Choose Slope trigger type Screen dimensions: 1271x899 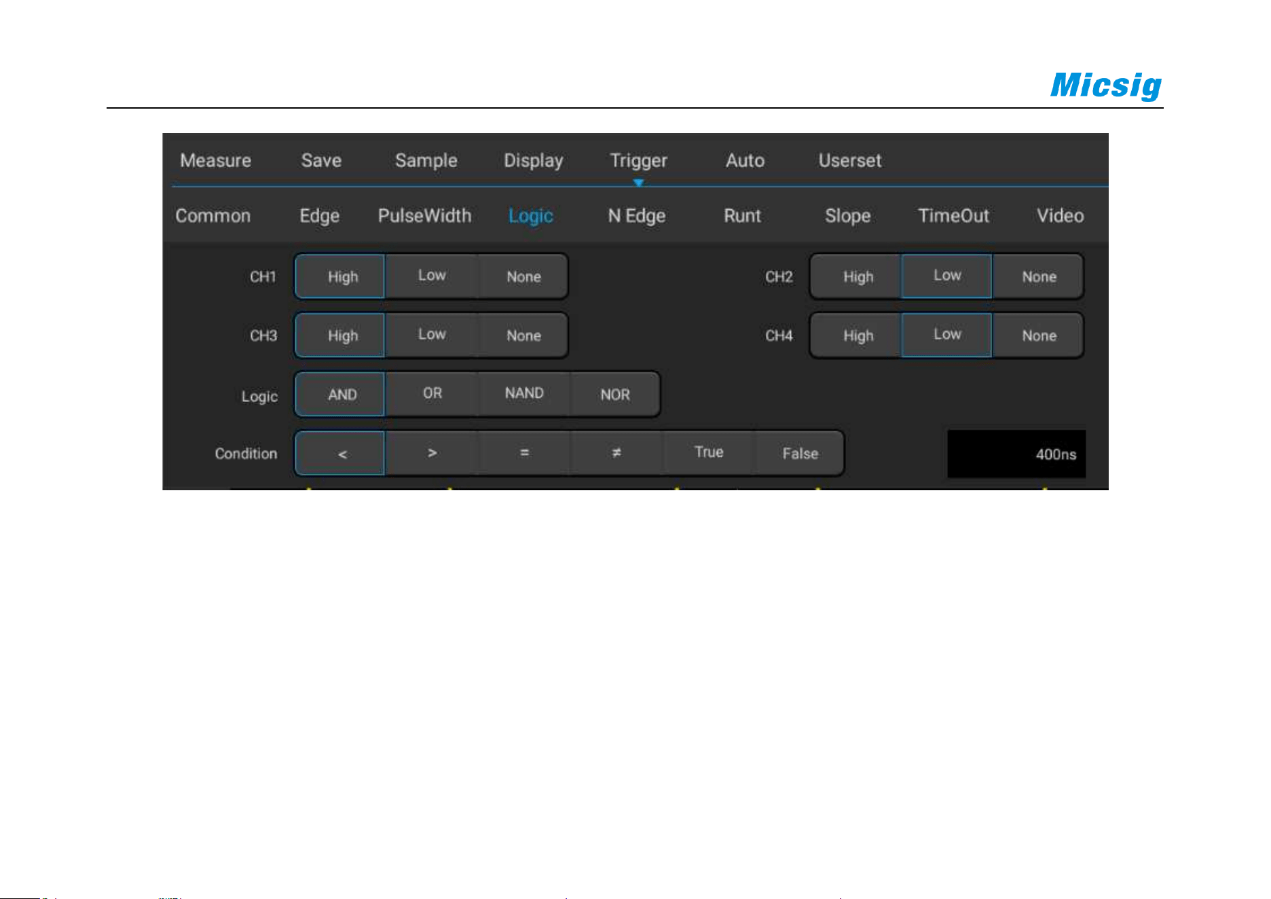(x=847, y=216)
